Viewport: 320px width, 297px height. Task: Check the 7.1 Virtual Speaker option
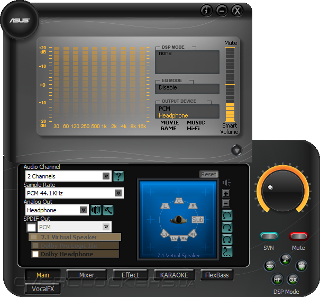[x=34, y=237]
